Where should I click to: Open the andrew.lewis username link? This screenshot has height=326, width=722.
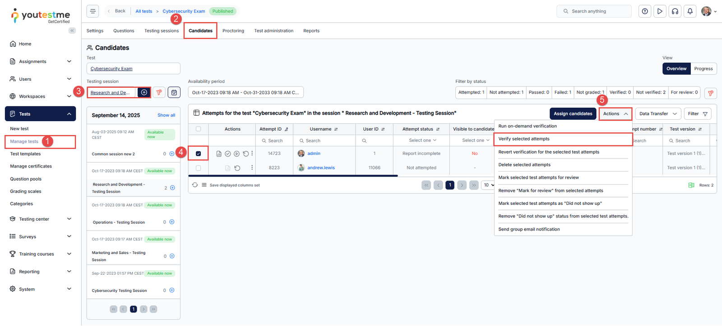point(321,168)
